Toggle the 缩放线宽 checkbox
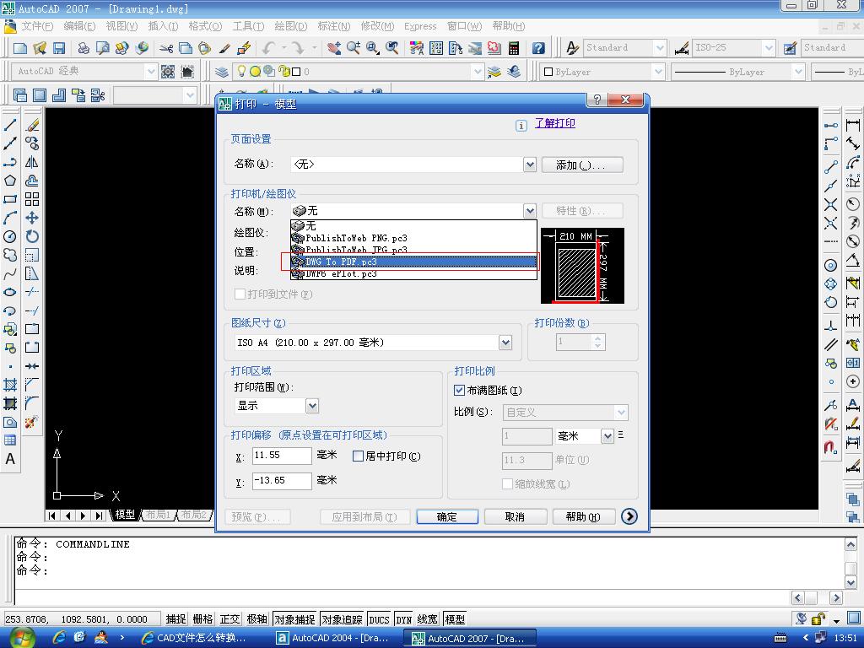The height and width of the screenshot is (648, 864). [x=507, y=484]
